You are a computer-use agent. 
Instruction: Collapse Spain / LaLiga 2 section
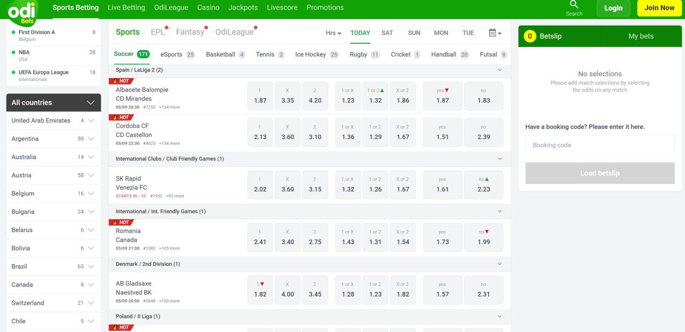(500, 70)
